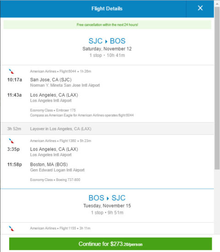Click the scrollbar track below the thumb
The height and width of the screenshot is (252, 220).
(217, 201)
